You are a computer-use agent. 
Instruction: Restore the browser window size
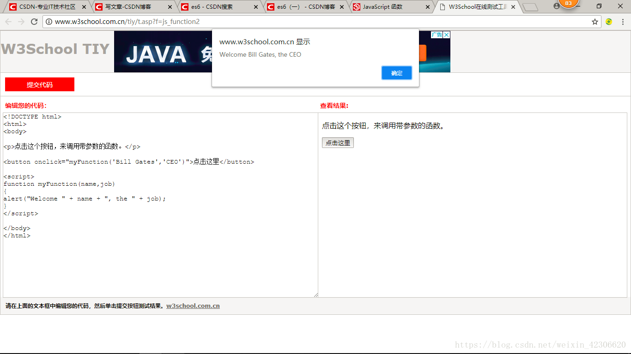(599, 6)
